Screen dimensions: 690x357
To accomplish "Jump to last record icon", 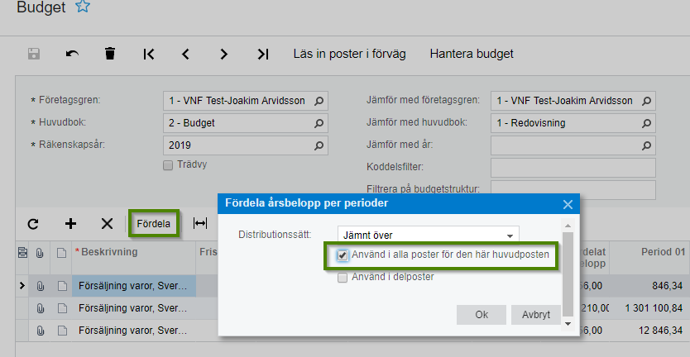I will tap(263, 54).
